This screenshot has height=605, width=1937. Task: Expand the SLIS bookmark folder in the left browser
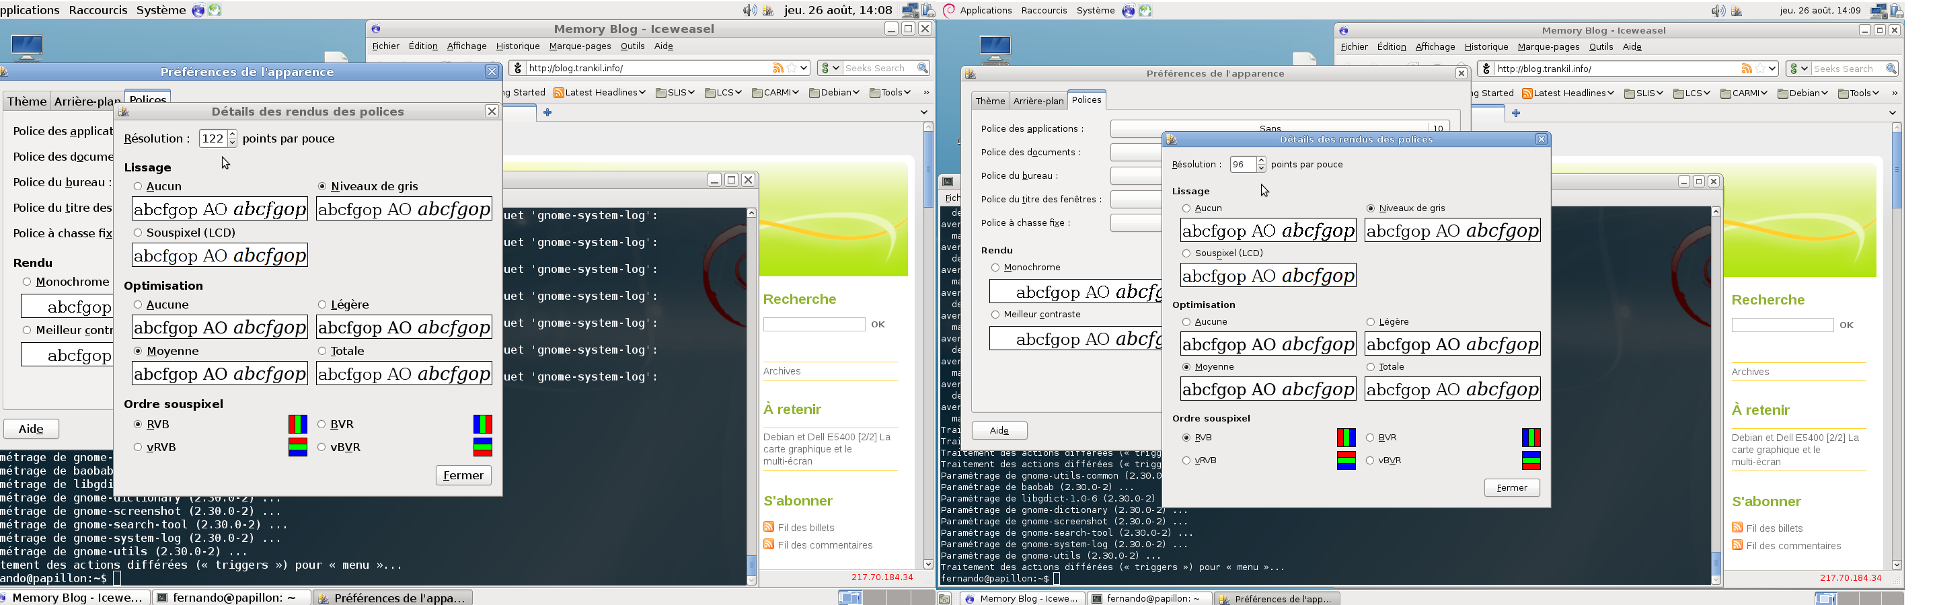(x=675, y=93)
